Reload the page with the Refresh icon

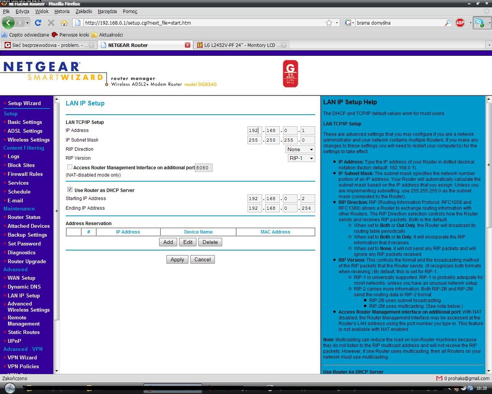click(38, 23)
